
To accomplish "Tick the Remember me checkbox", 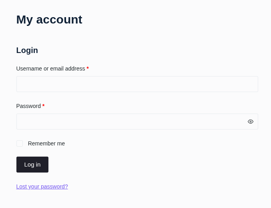I will coord(20,143).
